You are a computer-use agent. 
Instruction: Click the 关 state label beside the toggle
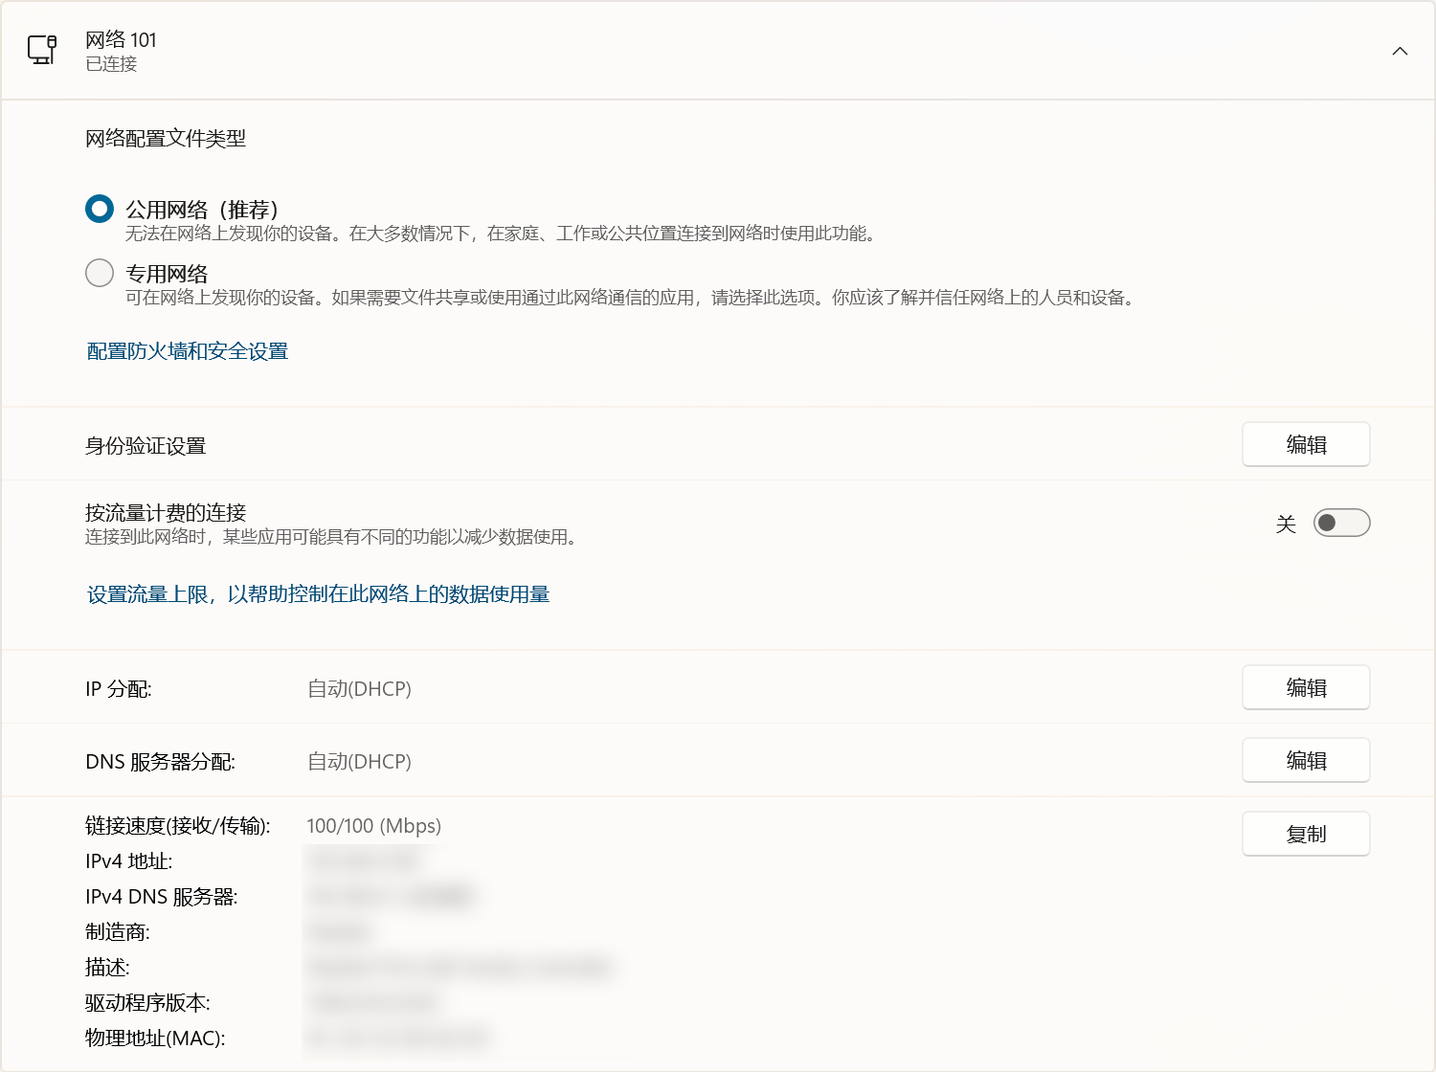1286,524
